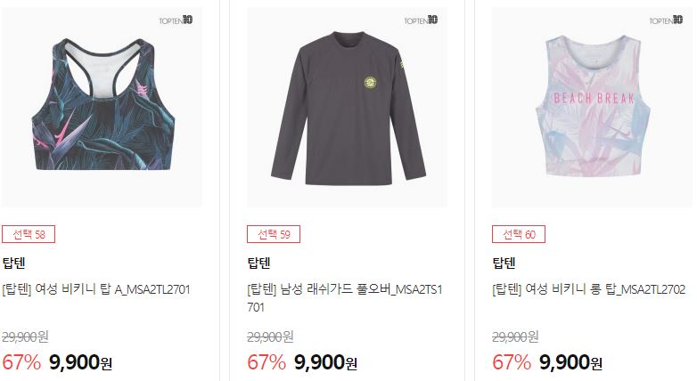The image size is (697, 381).
Task: Select the 선택 60 badge
Action: (x=519, y=234)
